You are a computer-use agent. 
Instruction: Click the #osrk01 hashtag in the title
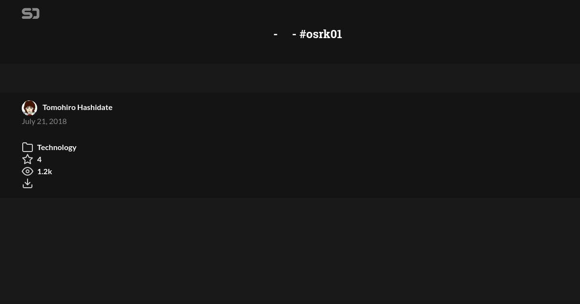tap(320, 34)
